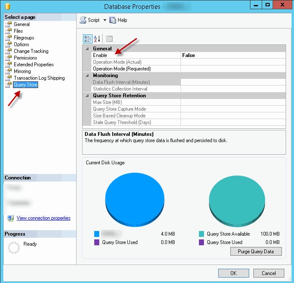This screenshot has height=283, width=294.
Task: Collapse the Monitoring property category
Action: [x=87, y=75]
